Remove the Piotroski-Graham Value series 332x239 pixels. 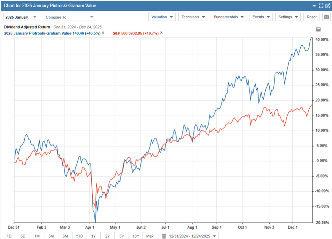pos(103,33)
